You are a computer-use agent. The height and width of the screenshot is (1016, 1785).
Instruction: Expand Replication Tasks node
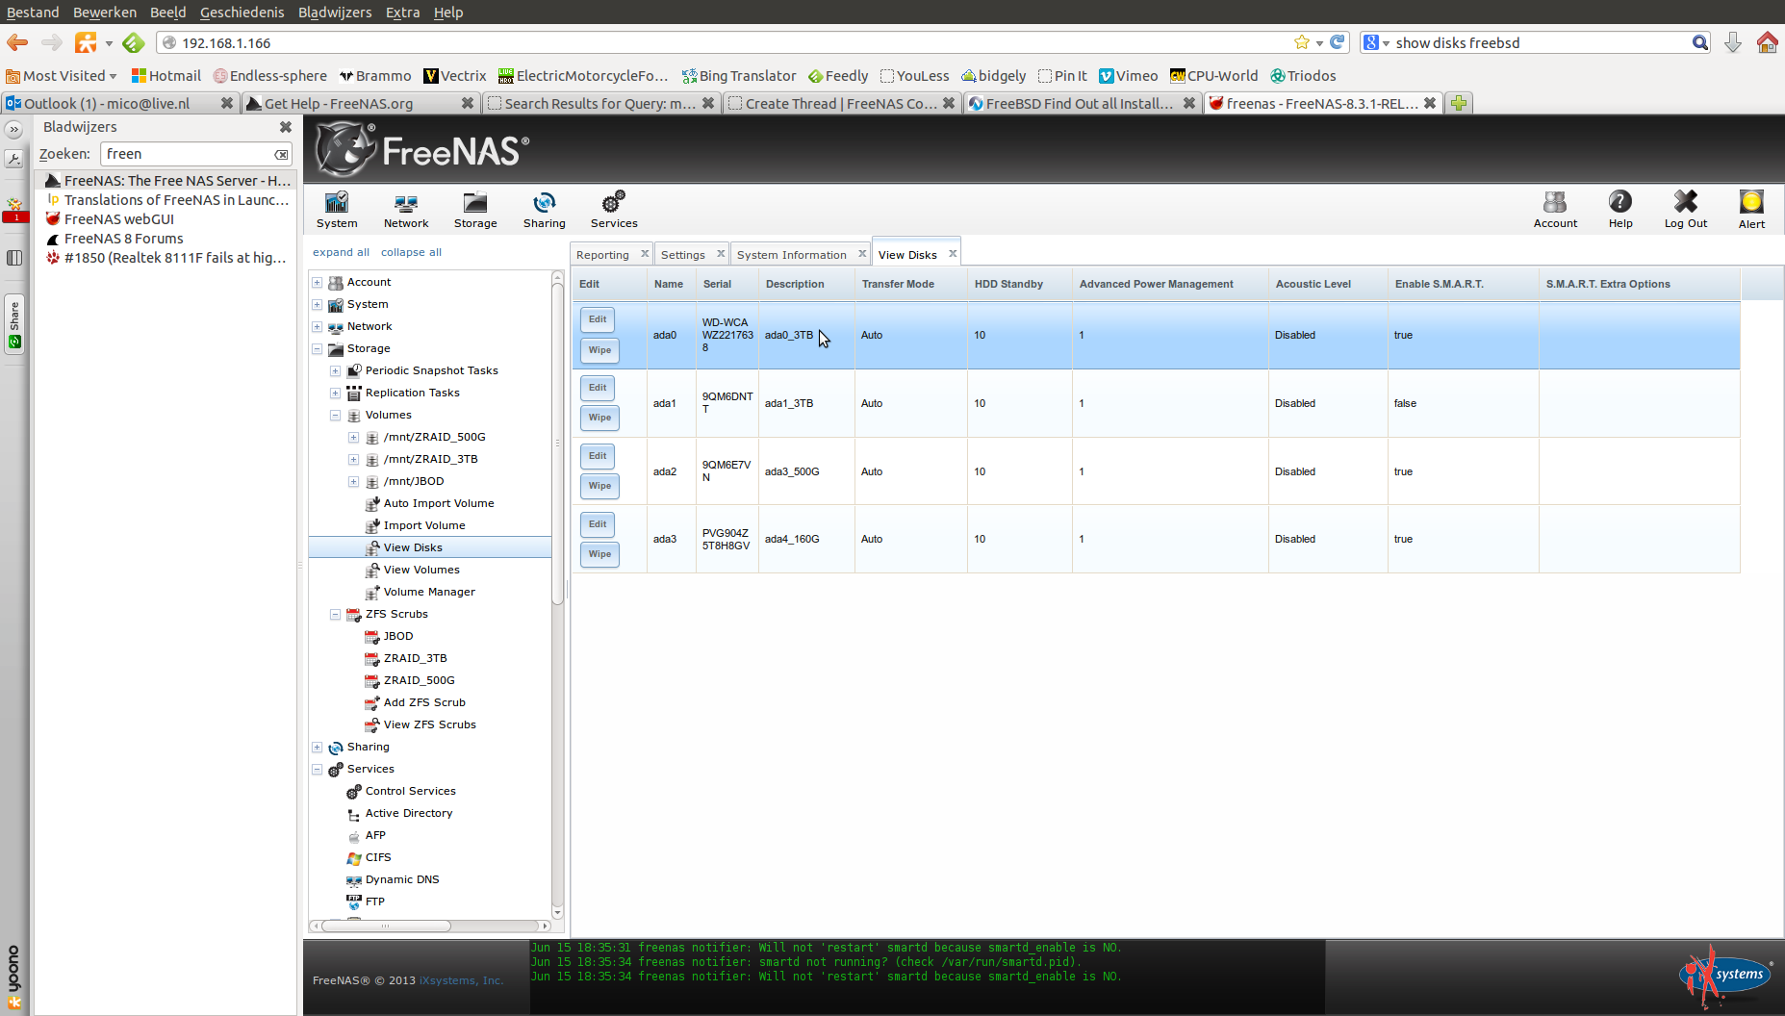(x=335, y=393)
